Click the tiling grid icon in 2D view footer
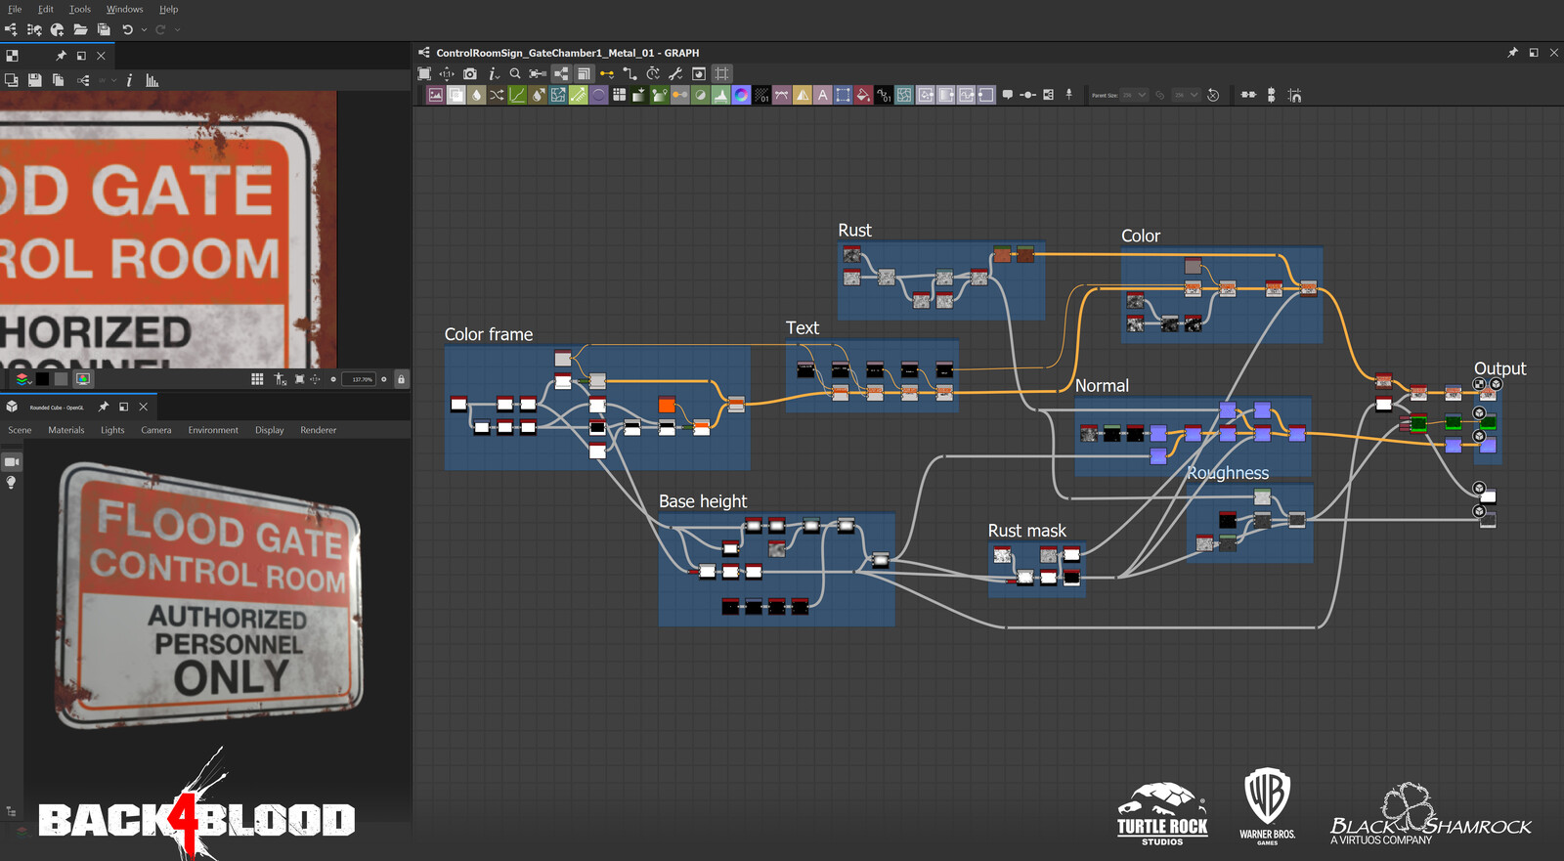 click(257, 379)
